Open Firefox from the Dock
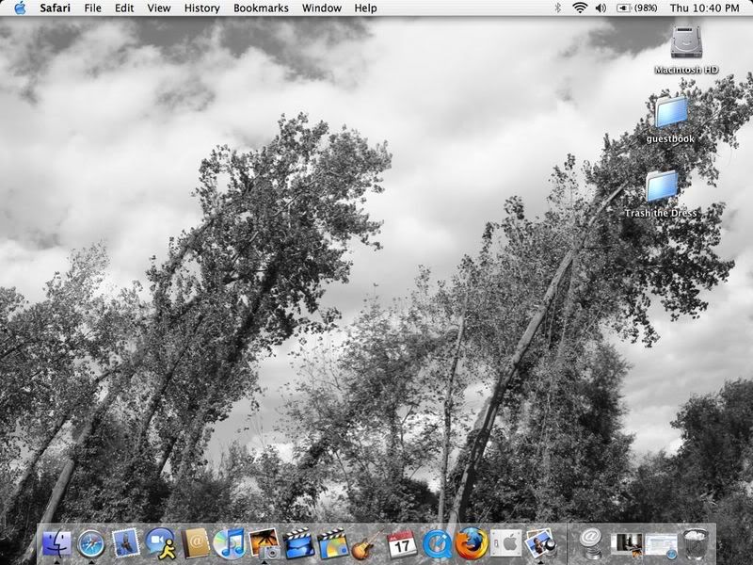 [472, 543]
